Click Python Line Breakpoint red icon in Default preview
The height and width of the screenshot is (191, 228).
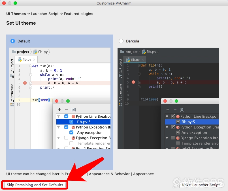[x=73, y=117]
